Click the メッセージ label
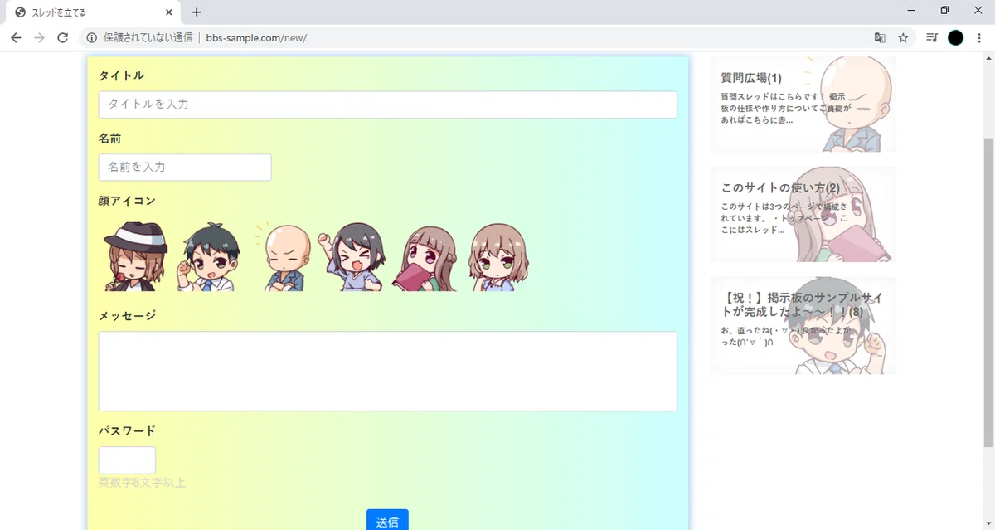995x530 pixels. [127, 316]
